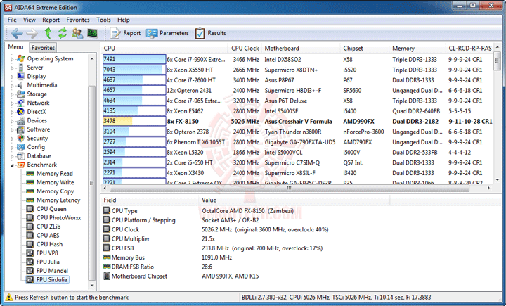
Task: Select the Software icon in the tree
Action: click(20, 129)
